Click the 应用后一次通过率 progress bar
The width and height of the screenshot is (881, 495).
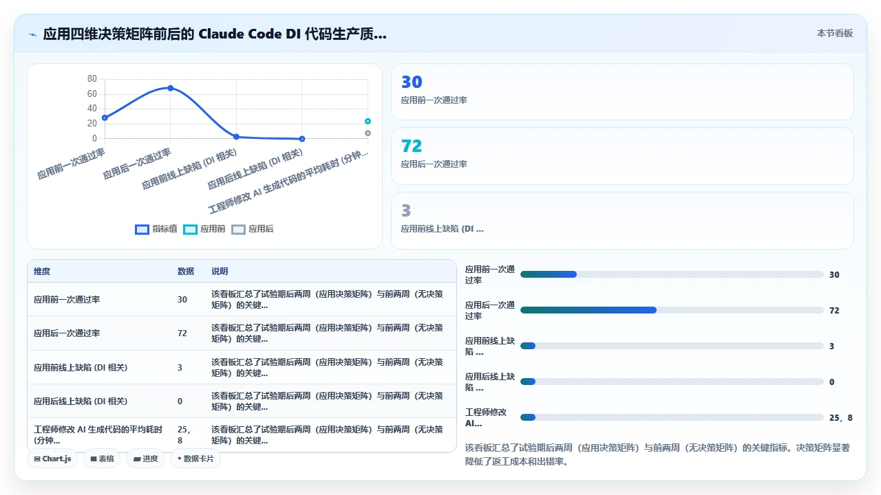pos(672,310)
